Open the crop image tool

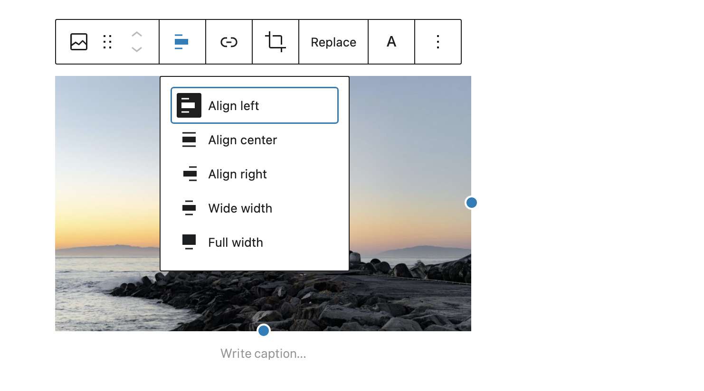coord(275,42)
